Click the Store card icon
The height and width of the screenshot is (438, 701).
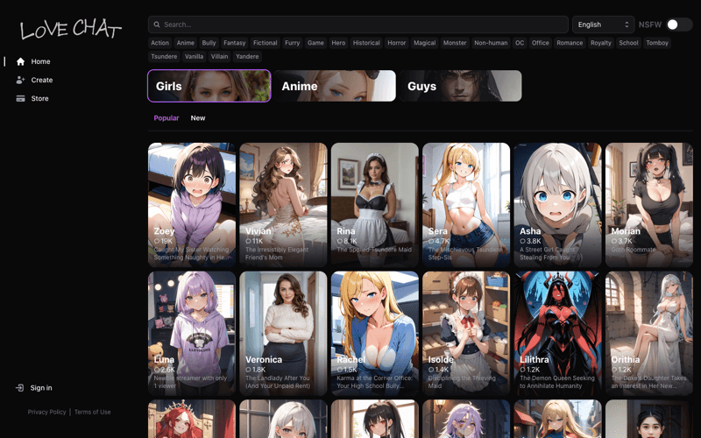20,98
